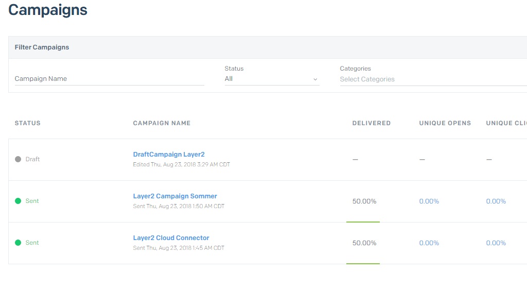The width and height of the screenshot is (527, 289).
Task: Sort by the Delivered column header
Action: point(371,123)
